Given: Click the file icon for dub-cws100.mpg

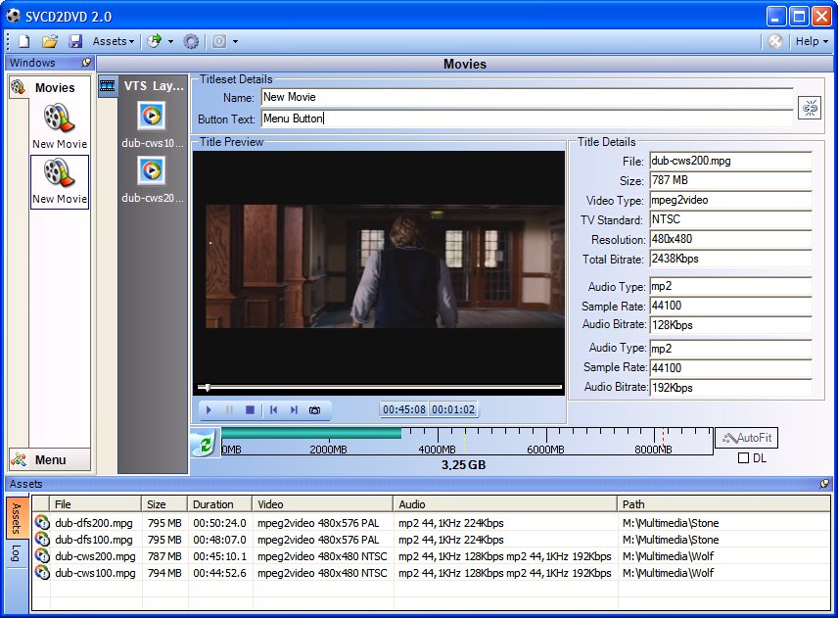Looking at the screenshot, I should point(42,573).
